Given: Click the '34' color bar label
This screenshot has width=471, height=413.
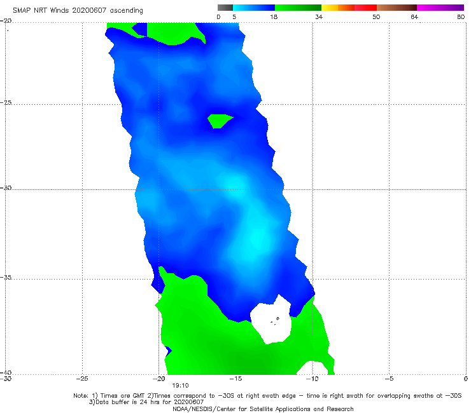Looking at the screenshot, I should (319, 17).
